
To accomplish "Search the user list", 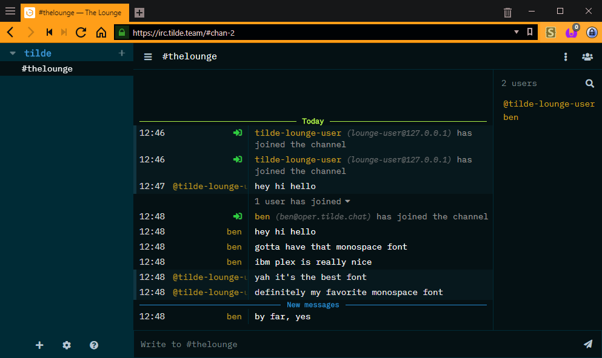I will (590, 83).
